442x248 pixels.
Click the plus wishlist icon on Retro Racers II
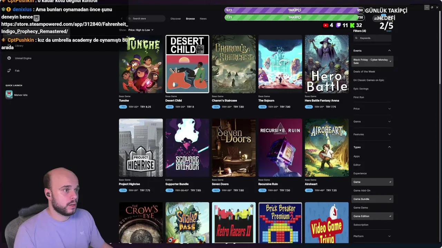tap(252, 206)
